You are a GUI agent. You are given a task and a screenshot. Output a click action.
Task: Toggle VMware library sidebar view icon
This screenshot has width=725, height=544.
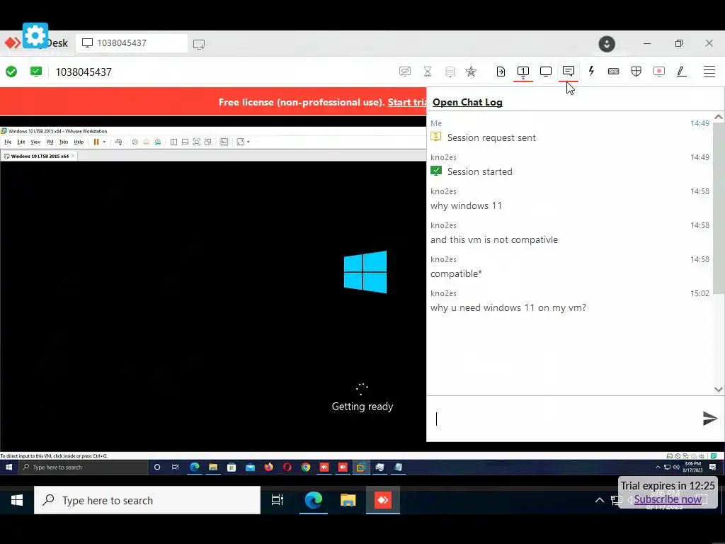pos(174,142)
